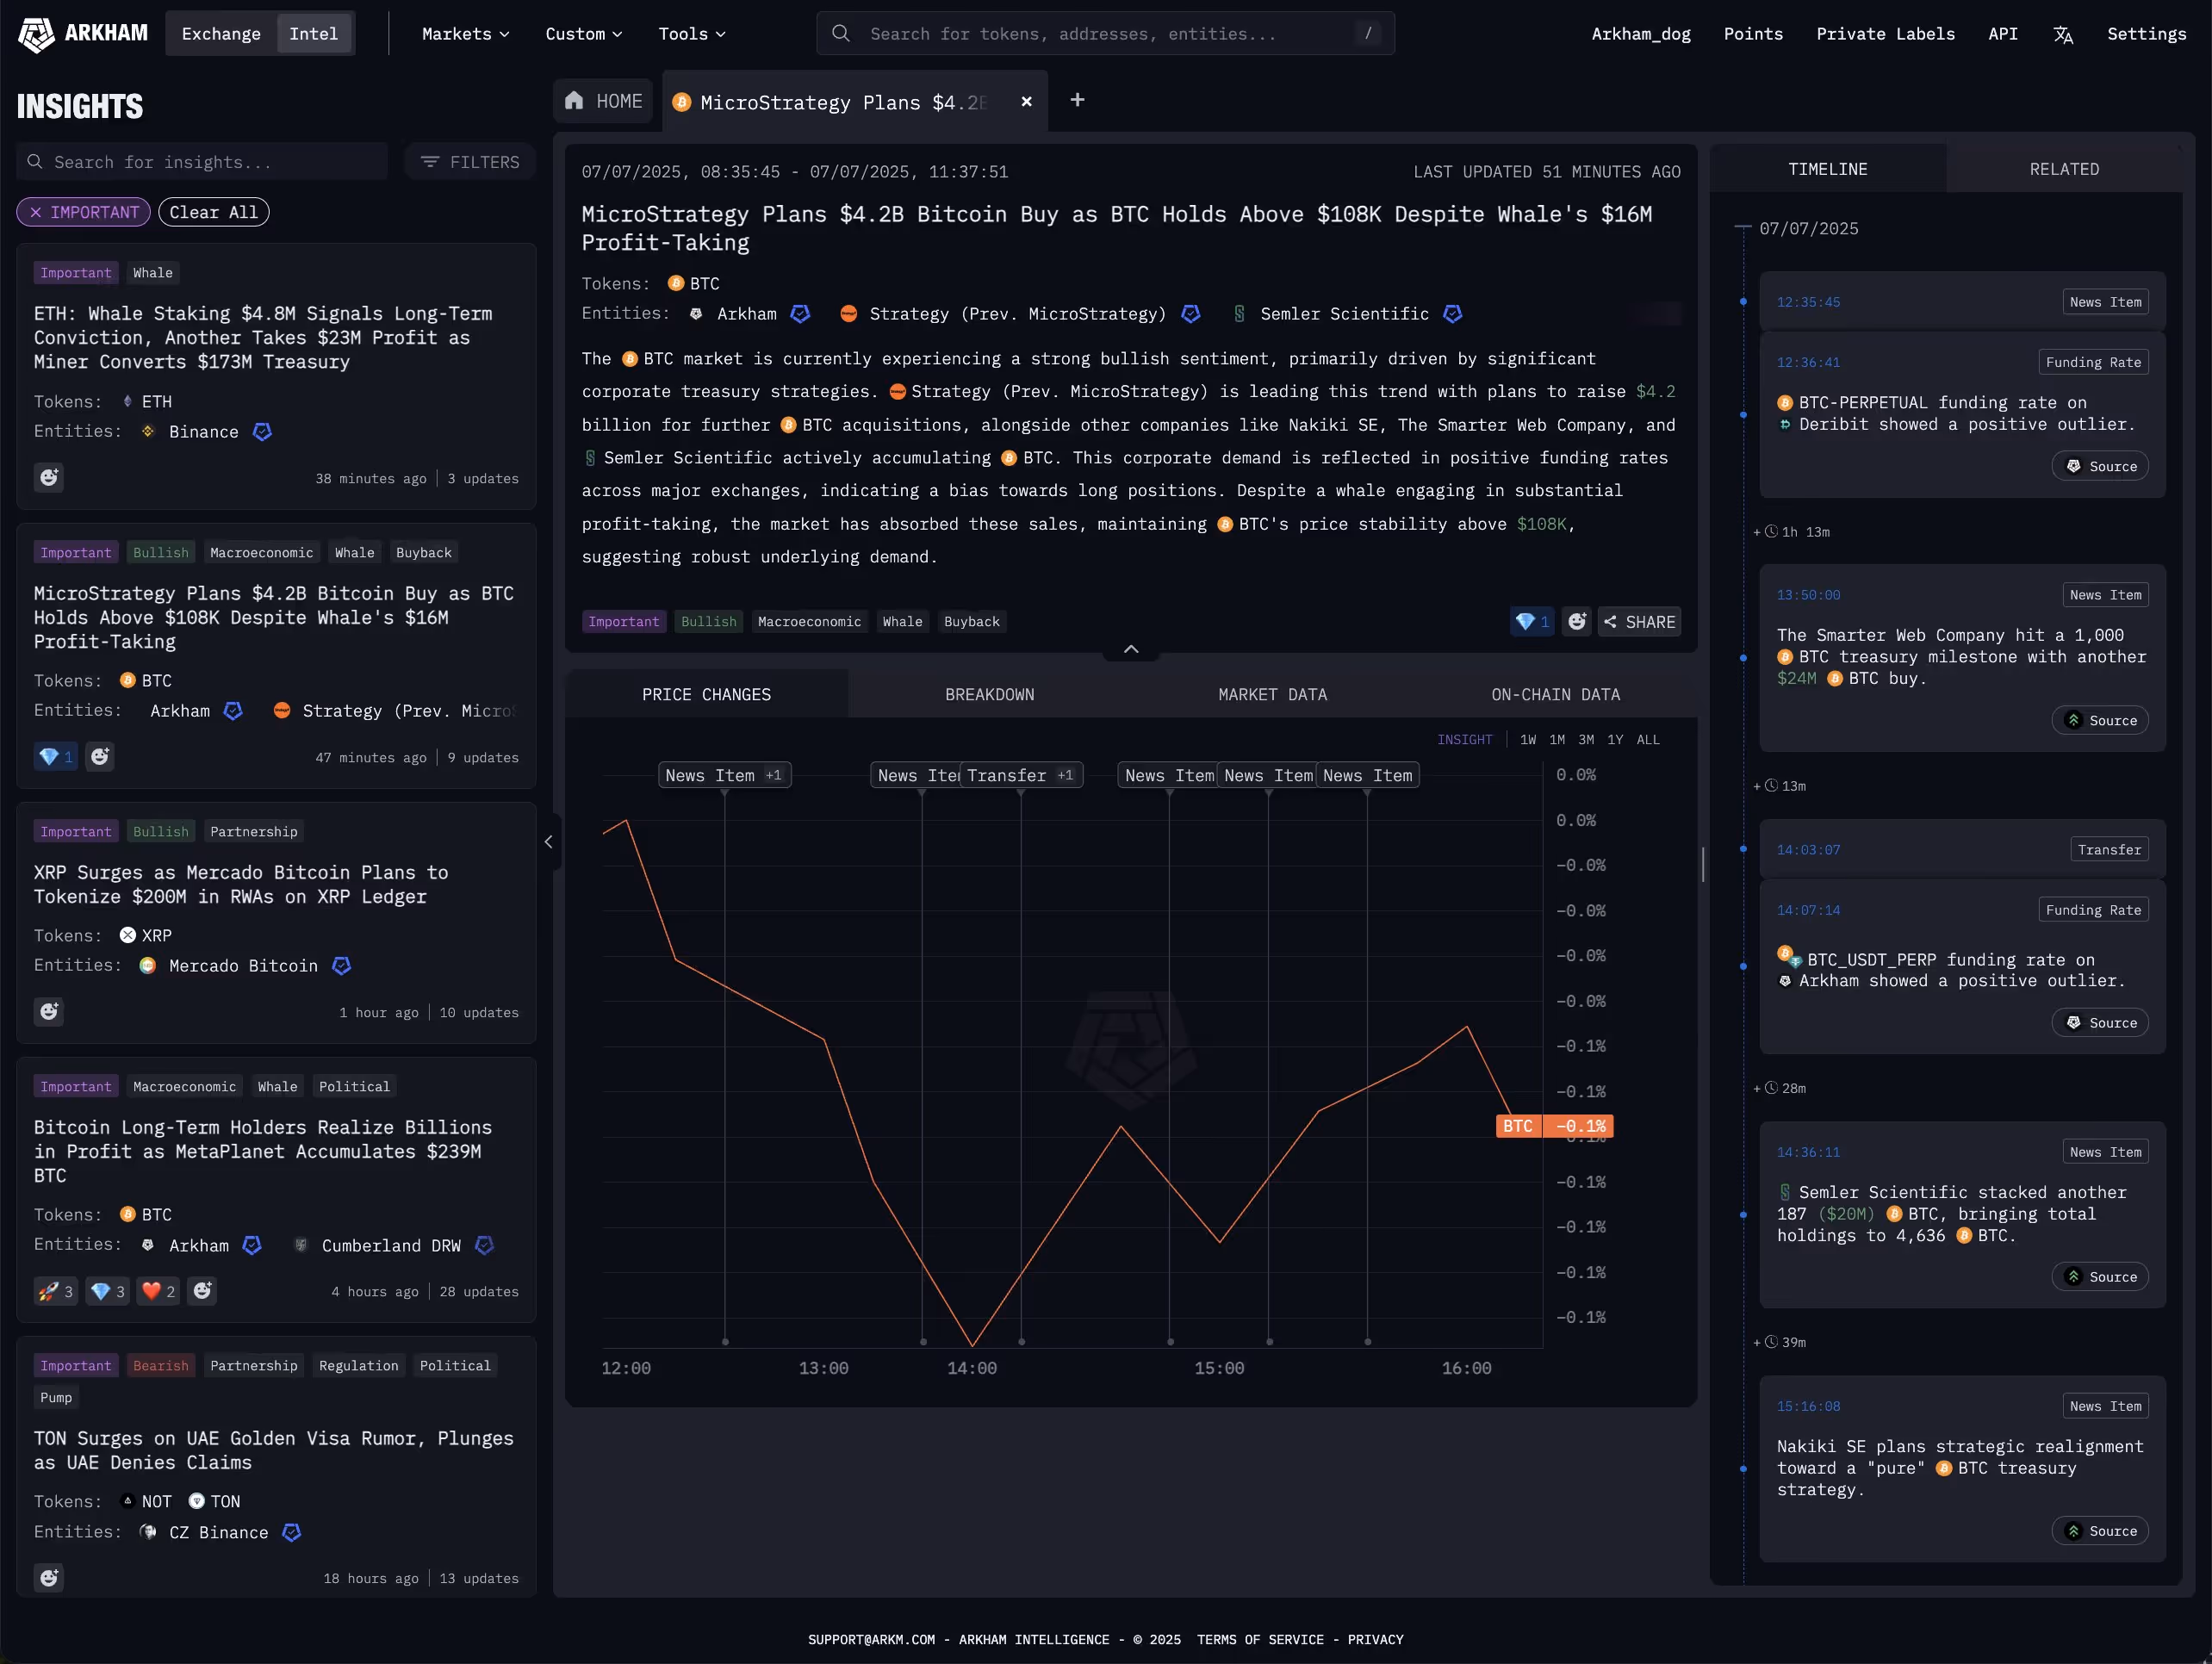
Task: Remove the IMPORTANT filter chip
Action: tap(36, 212)
